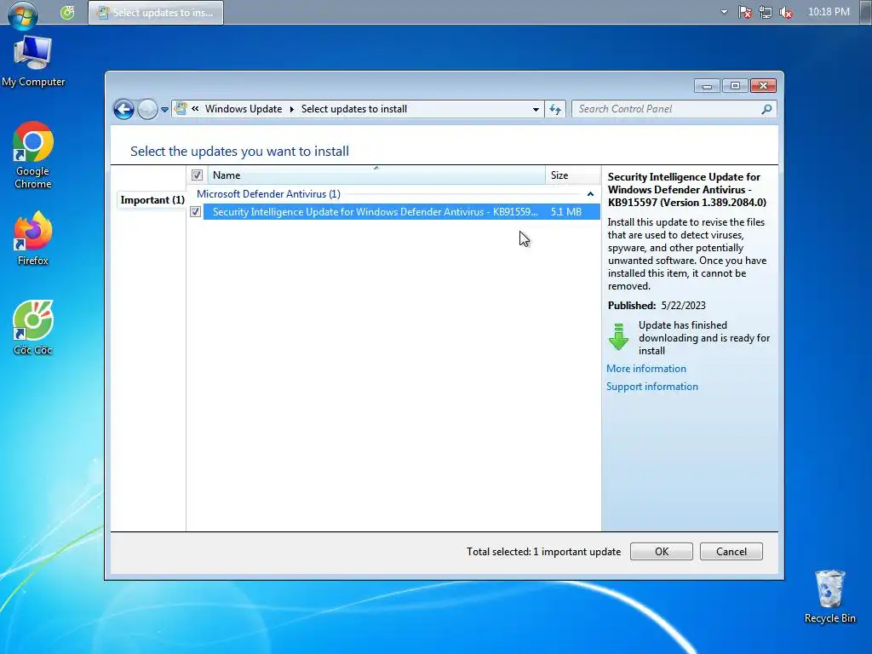
Task: Open the breadcrumb arrow after Windows Update
Action: 291,109
